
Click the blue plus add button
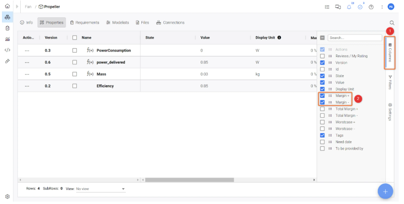pos(385,191)
